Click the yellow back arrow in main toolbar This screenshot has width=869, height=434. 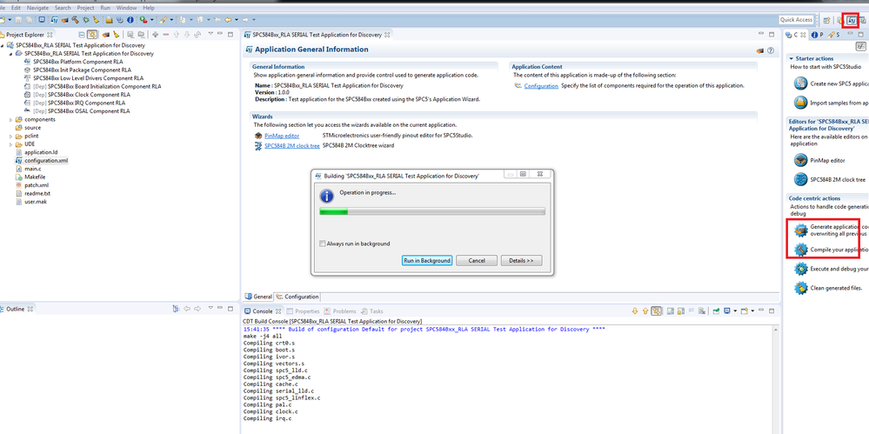[228, 20]
